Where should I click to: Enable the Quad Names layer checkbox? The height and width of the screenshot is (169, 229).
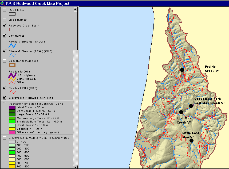coord(5,20)
